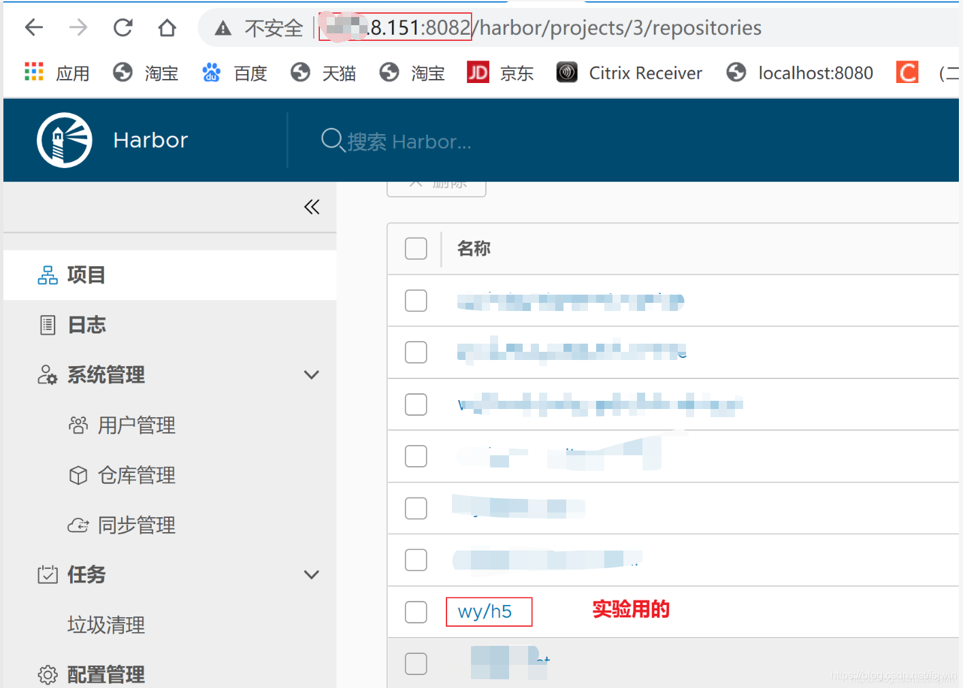Check the checkbox directly above wy/h5 row

[416, 560]
